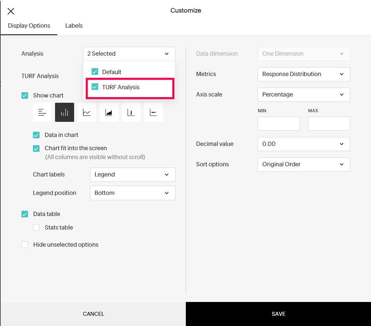
Task: Expand the Axis scale Percentage dropdown
Action: (303, 95)
